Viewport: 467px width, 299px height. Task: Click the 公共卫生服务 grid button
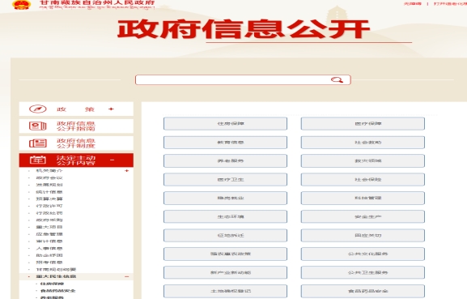coord(363,273)
